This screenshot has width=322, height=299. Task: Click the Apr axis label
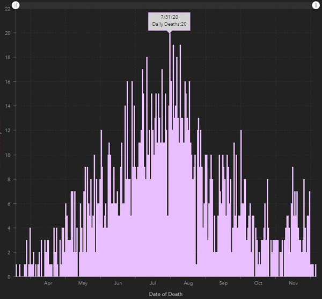[x=48, y=283]
